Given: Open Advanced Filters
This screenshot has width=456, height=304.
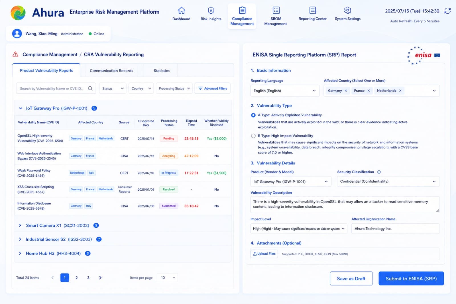Looking at the screenshot, I should tap(213, 88).
